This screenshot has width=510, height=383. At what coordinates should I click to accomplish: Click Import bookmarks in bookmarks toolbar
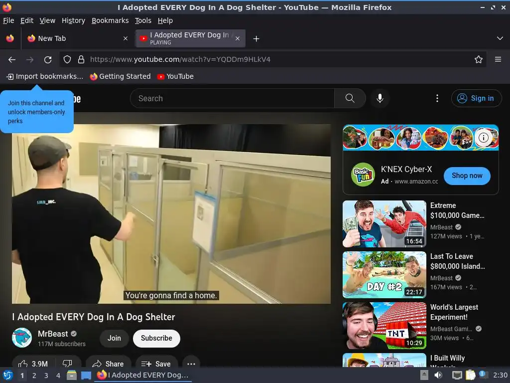point(45,76)
